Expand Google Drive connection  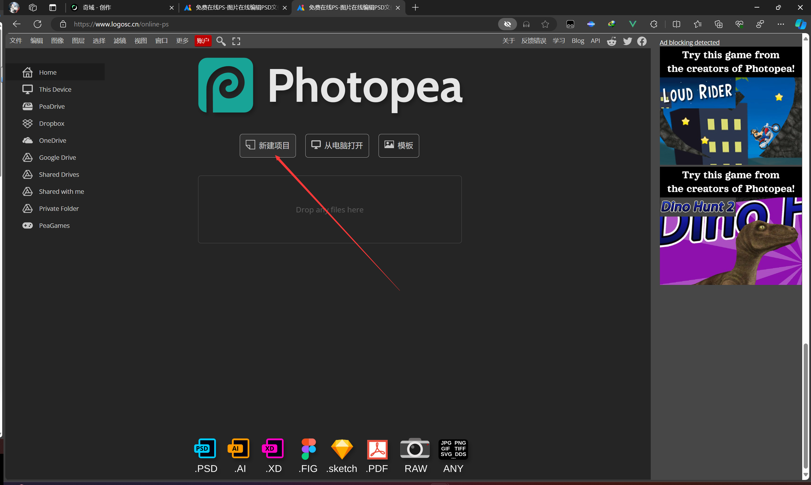(57, 157)
